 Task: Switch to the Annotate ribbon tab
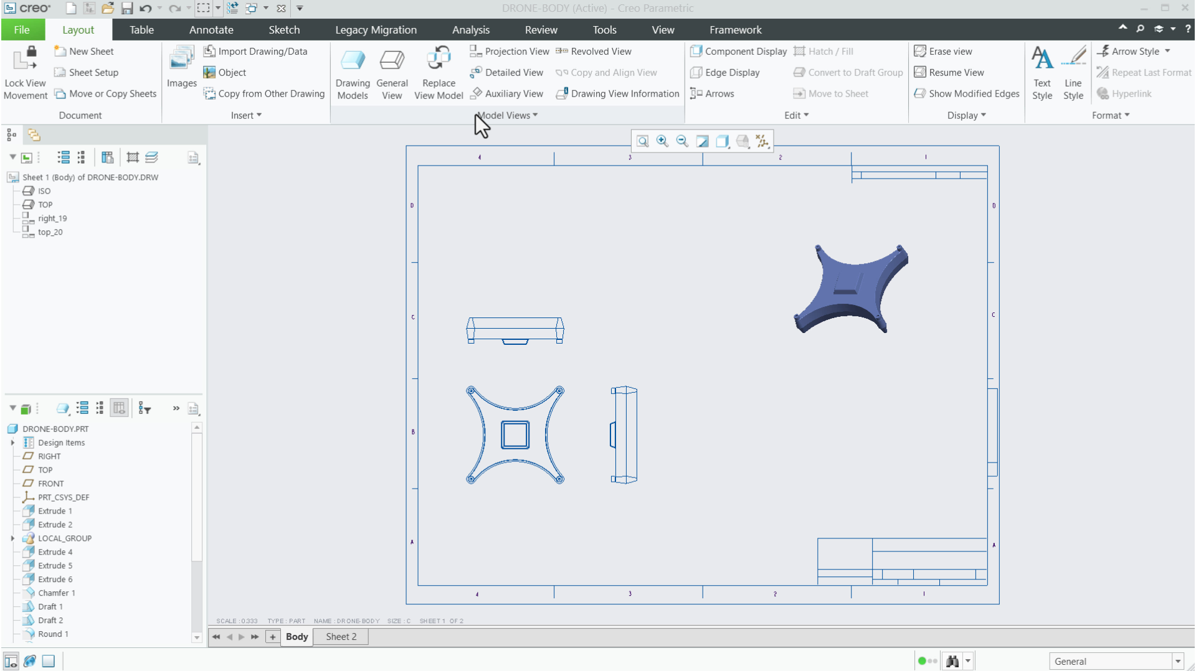point(211,29)
